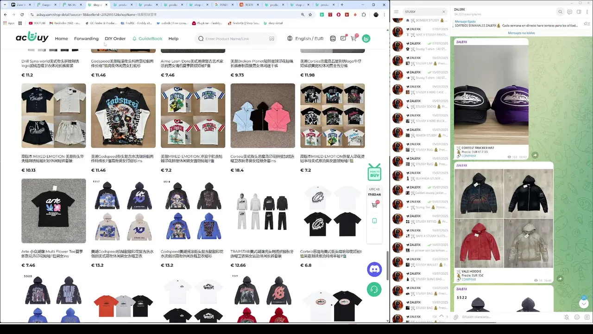Open the Apps bookmarks shortcut
Screen dimensions: 593x334
tap(9, 23)
